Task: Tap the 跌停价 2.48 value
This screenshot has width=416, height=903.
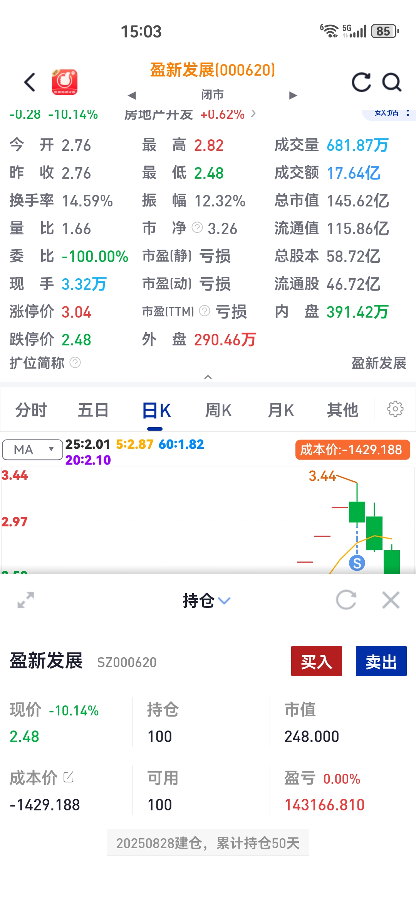Action: pyautogui.click(x=76, y=340)
